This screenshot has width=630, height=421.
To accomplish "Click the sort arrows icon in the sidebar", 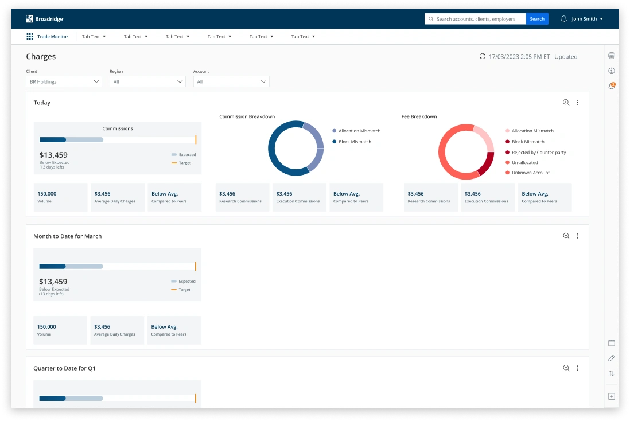I will point(611,373).
